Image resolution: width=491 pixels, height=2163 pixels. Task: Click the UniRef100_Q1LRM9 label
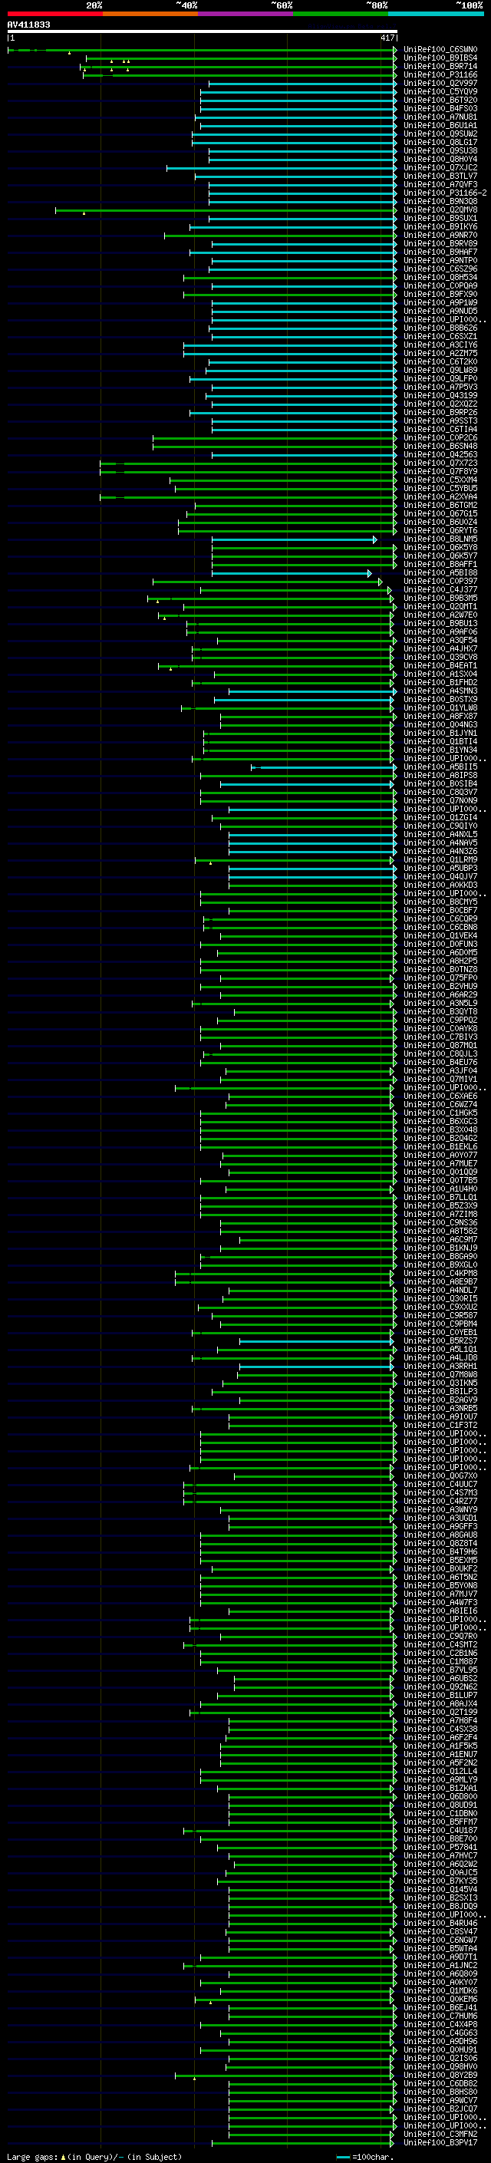(x=440, y=860)
